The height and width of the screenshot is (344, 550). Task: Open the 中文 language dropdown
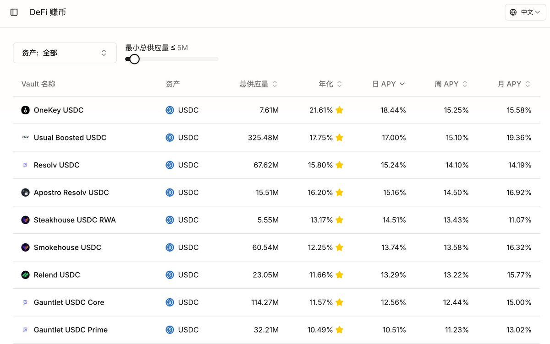click(525, 12)
